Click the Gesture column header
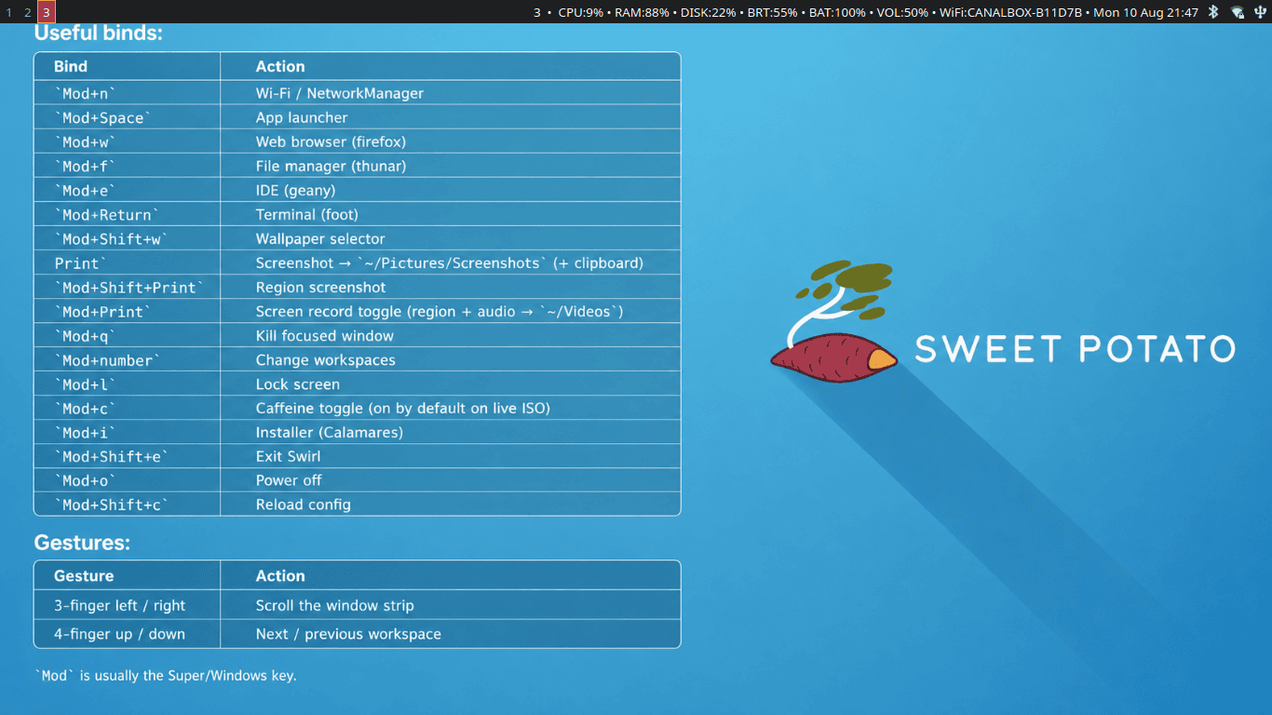 click(x=127, y=575)
